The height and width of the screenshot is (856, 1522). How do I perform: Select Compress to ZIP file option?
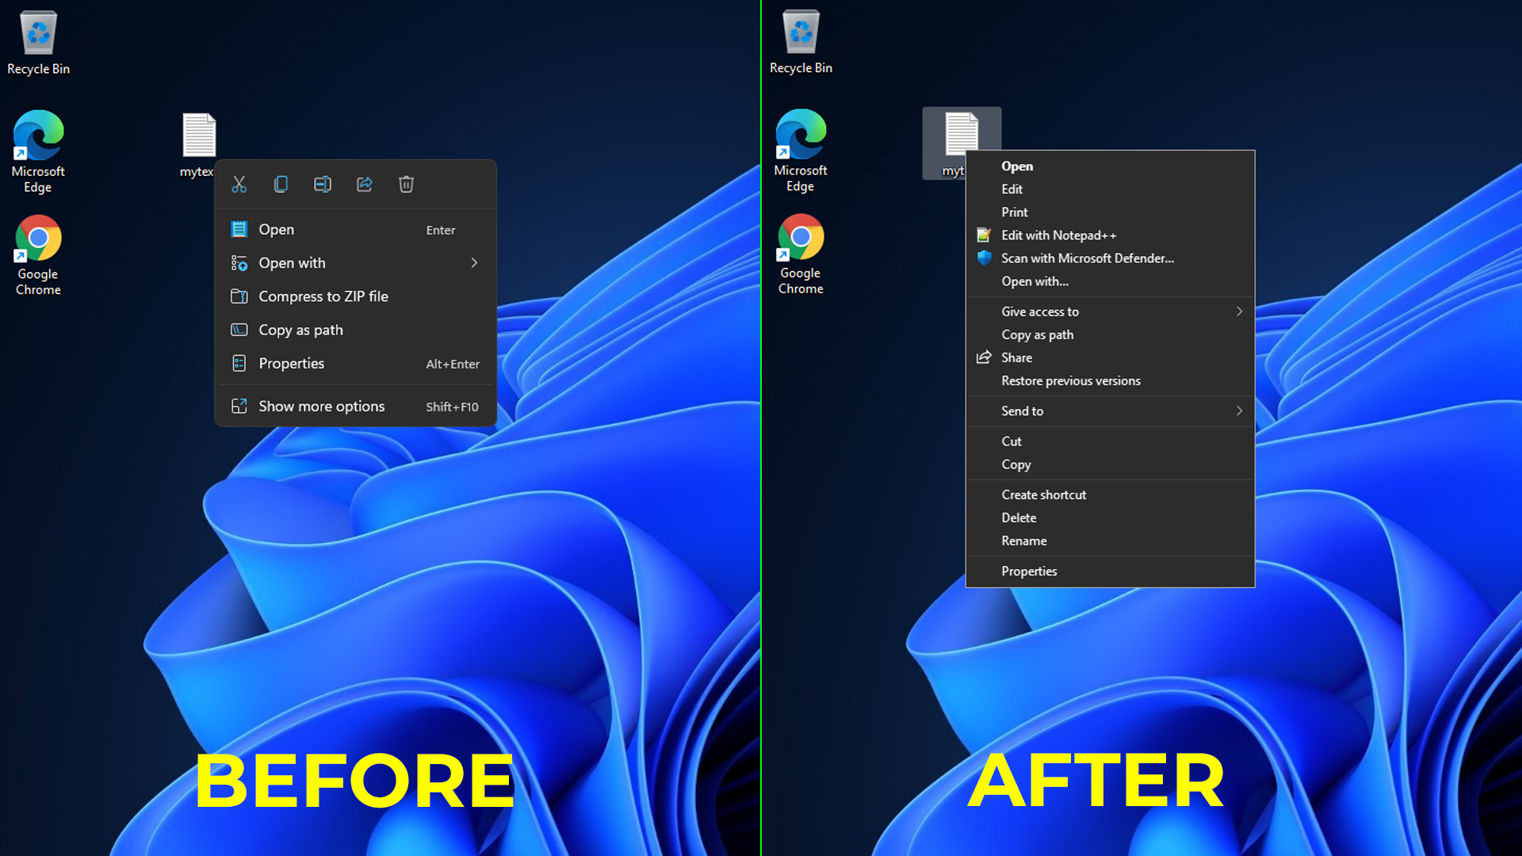click(324, 296)
